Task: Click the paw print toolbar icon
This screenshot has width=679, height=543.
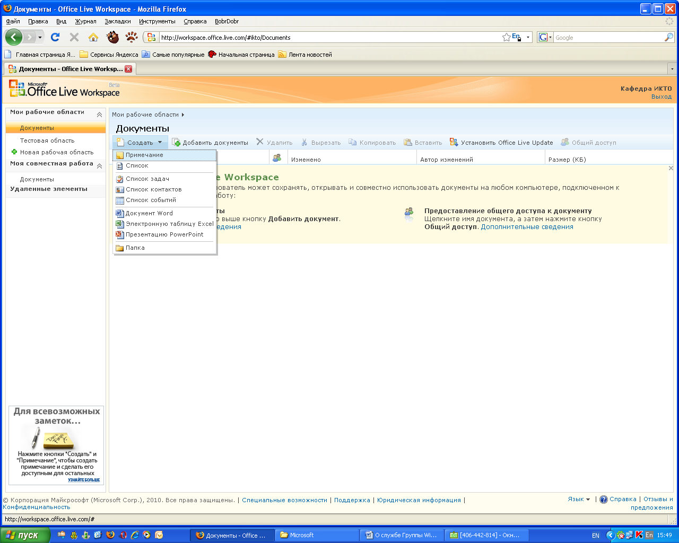Action: click(x=132, y=37)
